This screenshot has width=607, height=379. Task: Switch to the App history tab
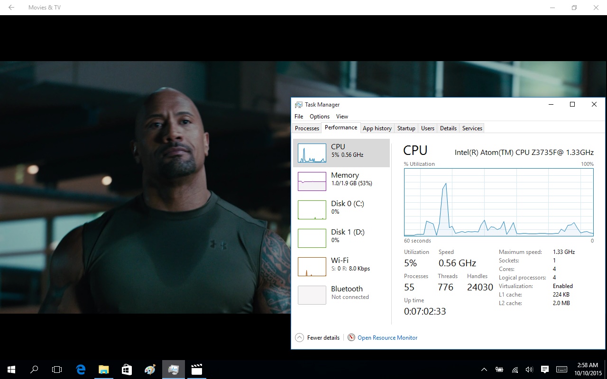(377, 128)
